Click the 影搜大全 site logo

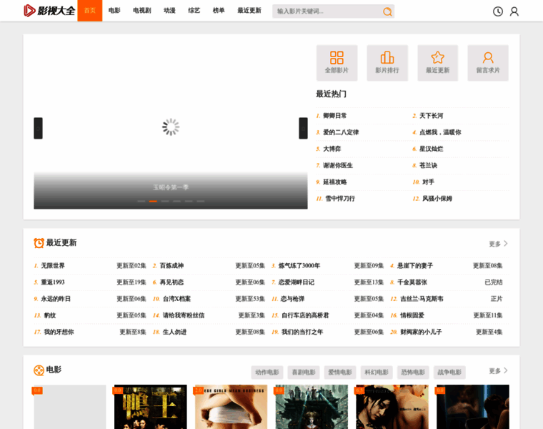pyautogui.click(x=49, y=11)
